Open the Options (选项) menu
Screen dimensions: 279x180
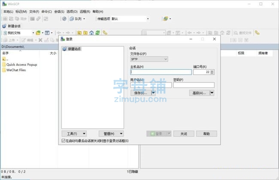click(72, 12)
